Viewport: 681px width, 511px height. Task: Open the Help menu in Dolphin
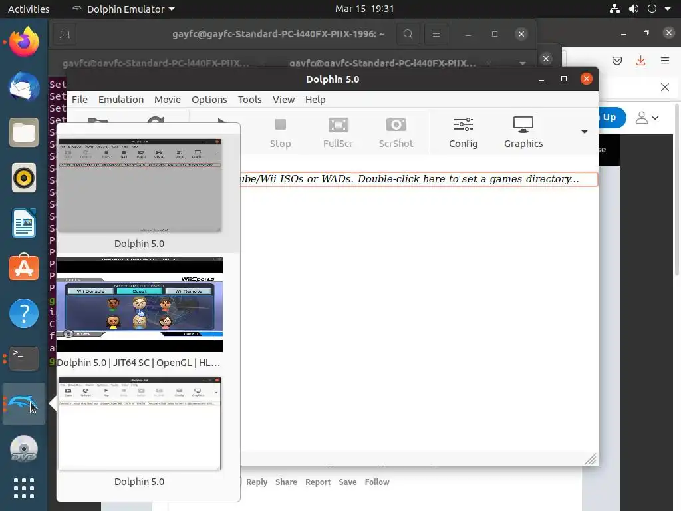tap(315, 100)
